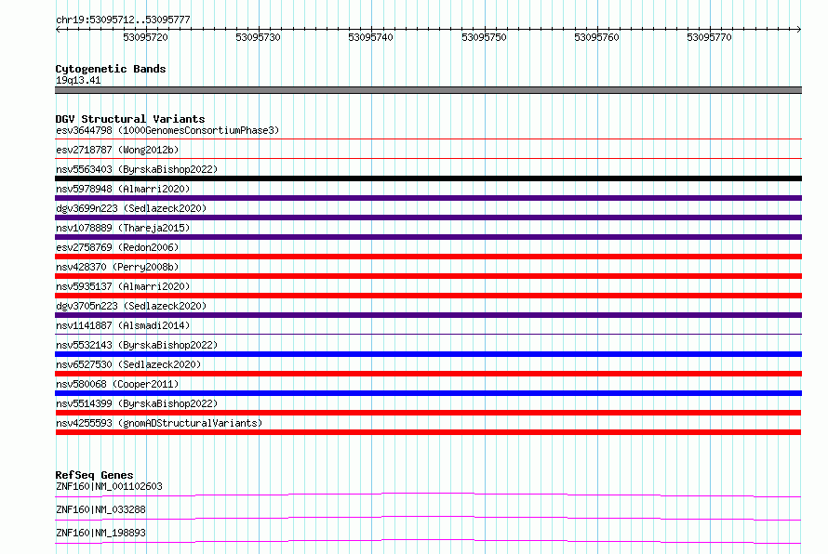This screenshot has width=828, height=554.
Task: Open transcript ZNF160|NM_198893
Action: click(100, 533)
